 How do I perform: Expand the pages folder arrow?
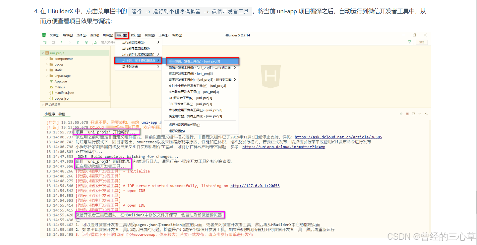47,64
